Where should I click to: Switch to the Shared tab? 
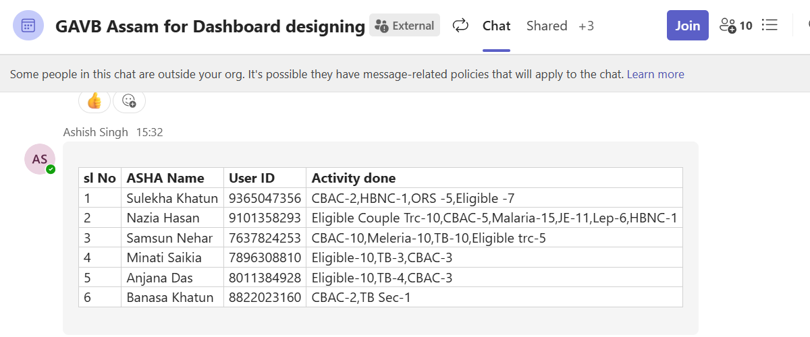(x=547, y=26)
